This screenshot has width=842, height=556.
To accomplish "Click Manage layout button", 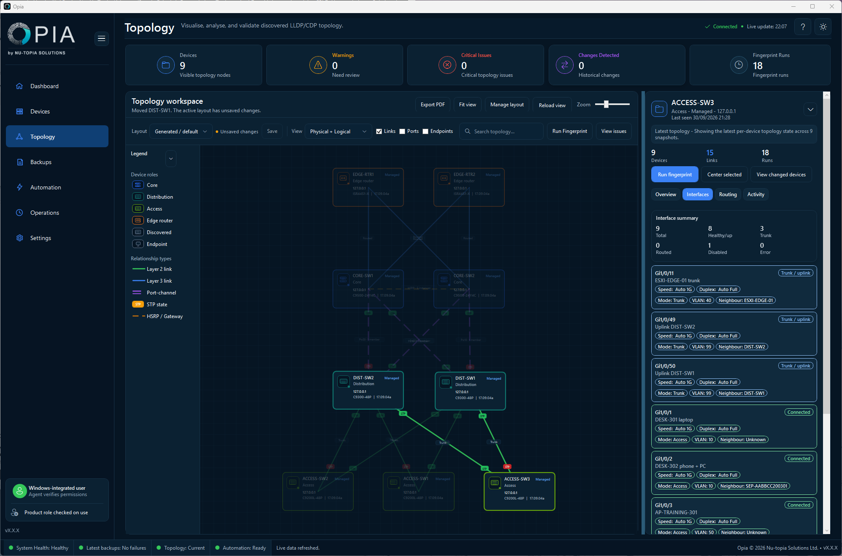I will point(507,105).
